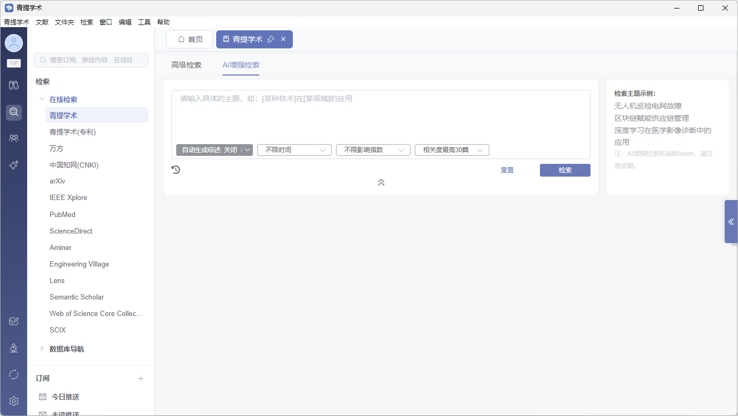738x416 pixels.
Task: Click the 今日推送 calendar icon
Action: click(43, 397)
